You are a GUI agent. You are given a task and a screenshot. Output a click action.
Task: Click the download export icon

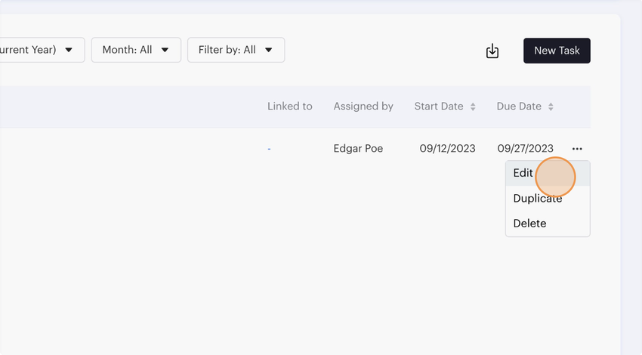point(492,51)
